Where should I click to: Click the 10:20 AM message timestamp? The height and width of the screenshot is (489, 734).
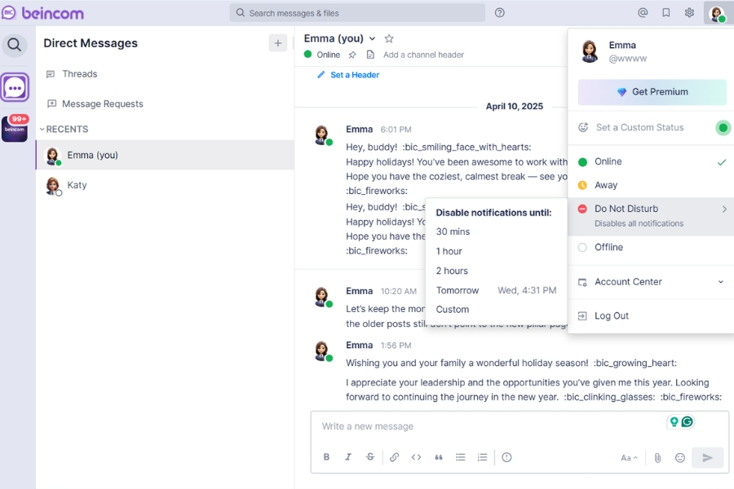tap(398, 291)
